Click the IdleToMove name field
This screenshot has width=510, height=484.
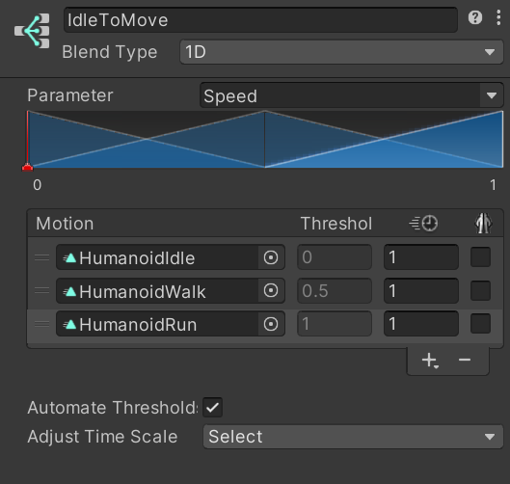point(260,20)
